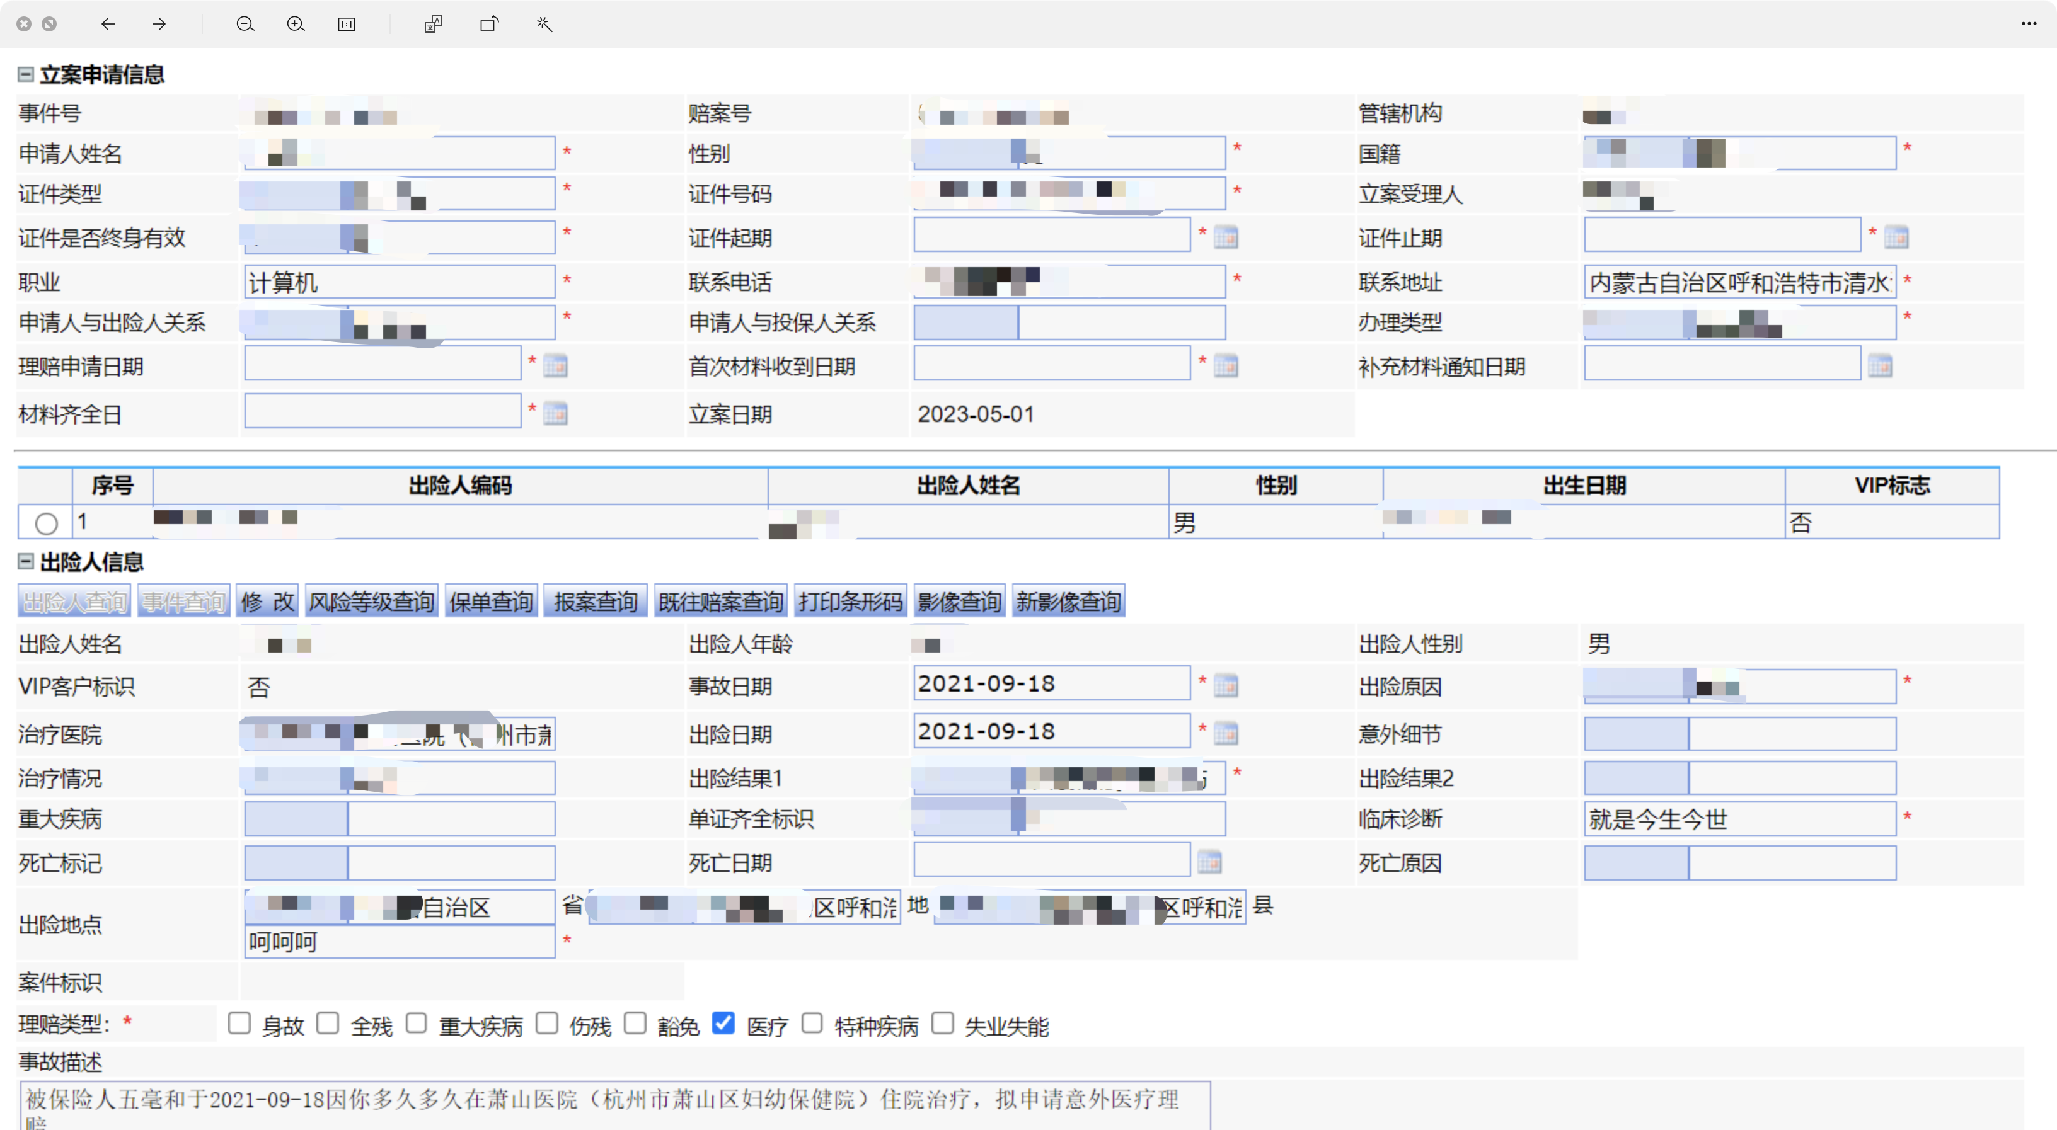Viewport: 2057px width, 1130px height.
Task: Collapse the 出险人信息 section
Action: pyautogui.click(x=26, y=562)
